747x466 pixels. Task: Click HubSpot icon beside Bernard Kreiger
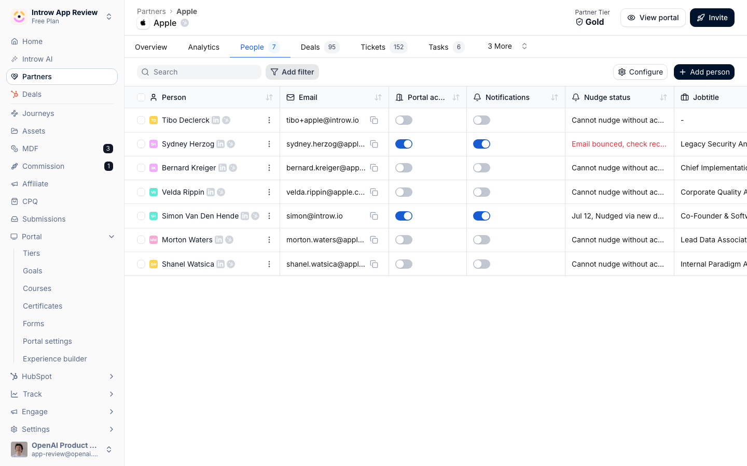[x=233, y=168]
